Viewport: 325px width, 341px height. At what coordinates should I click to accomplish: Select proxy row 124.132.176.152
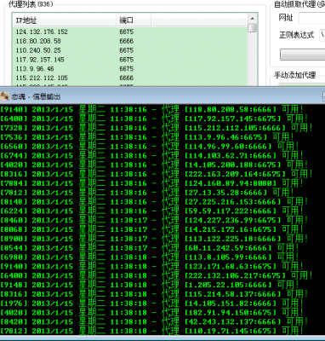point(130,32)
